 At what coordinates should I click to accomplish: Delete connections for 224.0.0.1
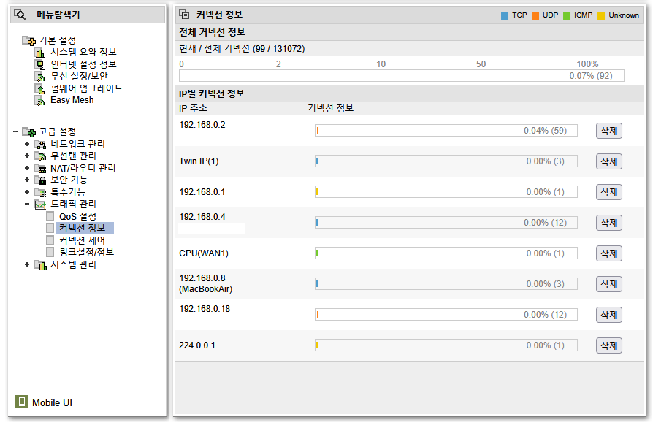click(x=609, y=345)
